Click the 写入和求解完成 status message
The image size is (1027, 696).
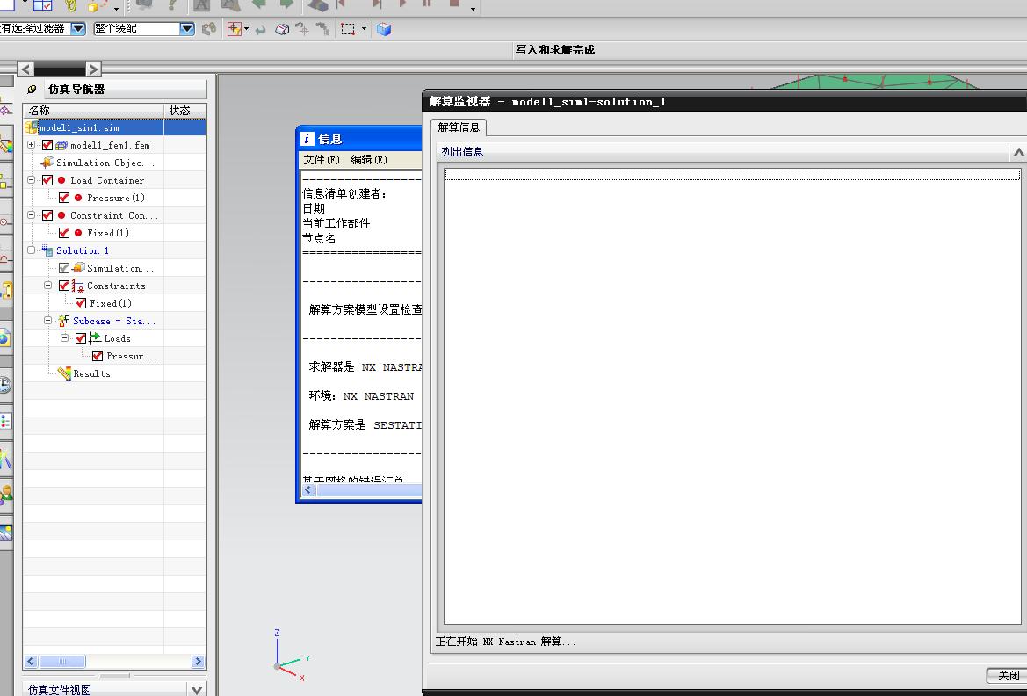(x=554, y=50)
